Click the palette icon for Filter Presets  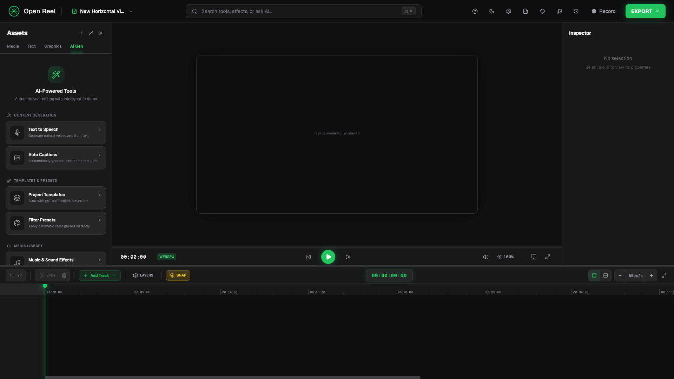click(x=17, y=223)
